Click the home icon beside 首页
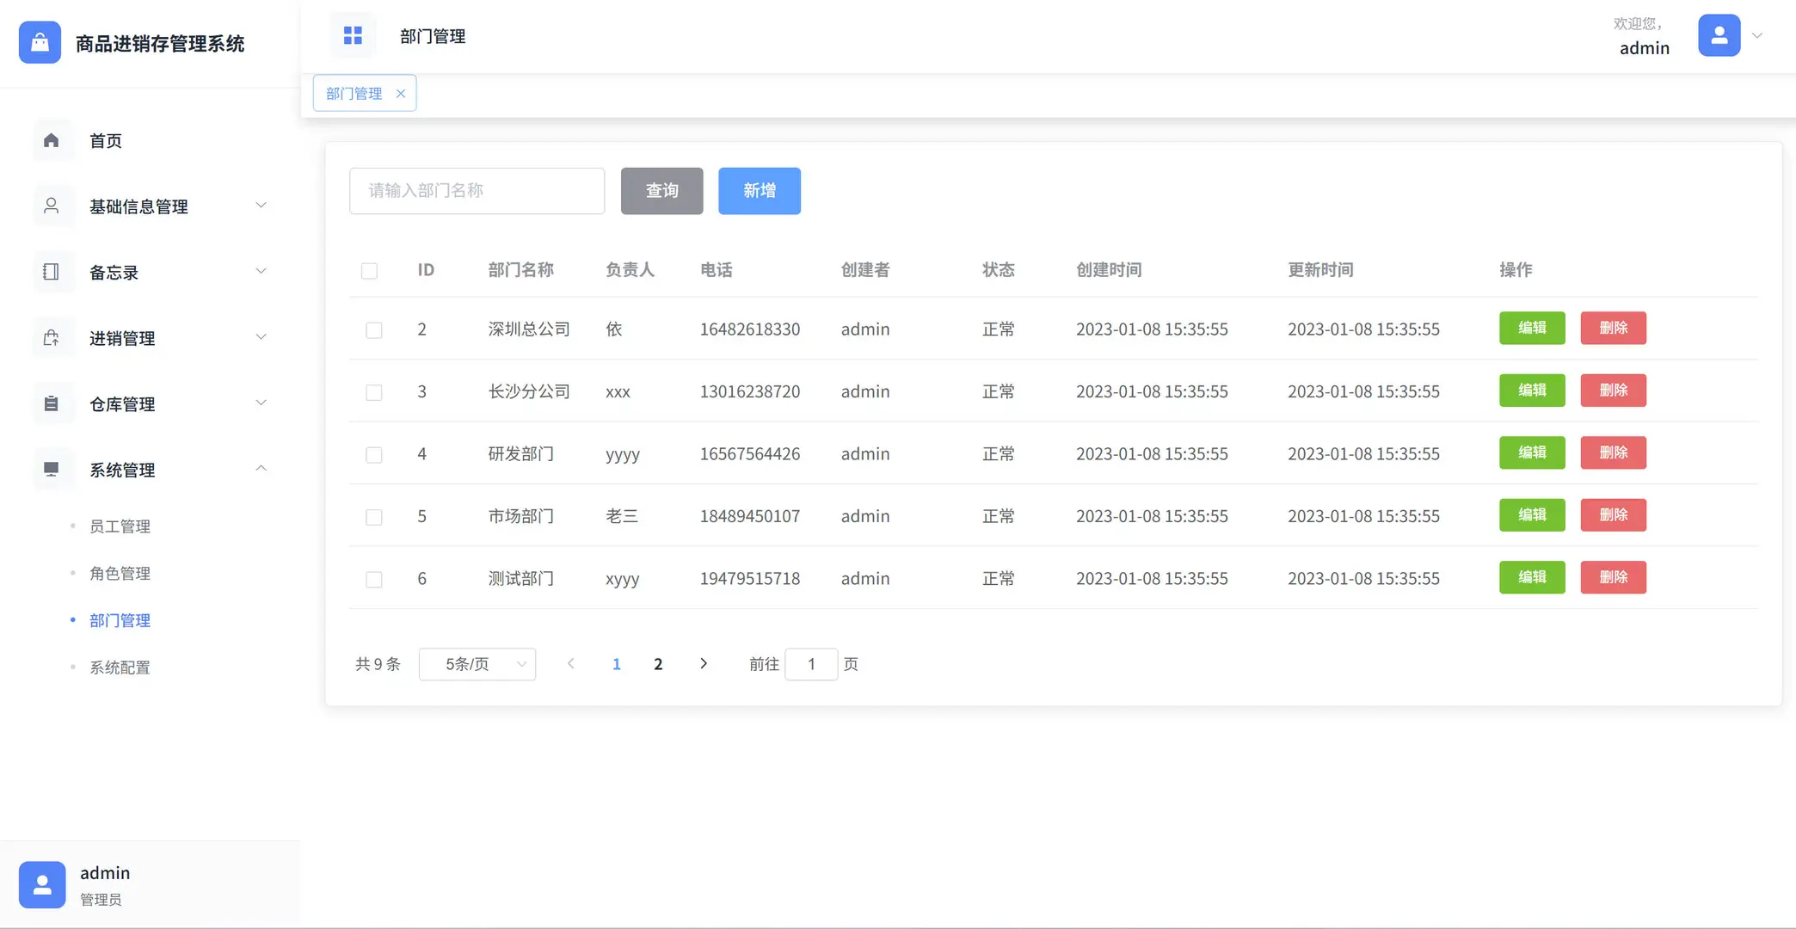1796x929 pixels. tap(51, 140)
